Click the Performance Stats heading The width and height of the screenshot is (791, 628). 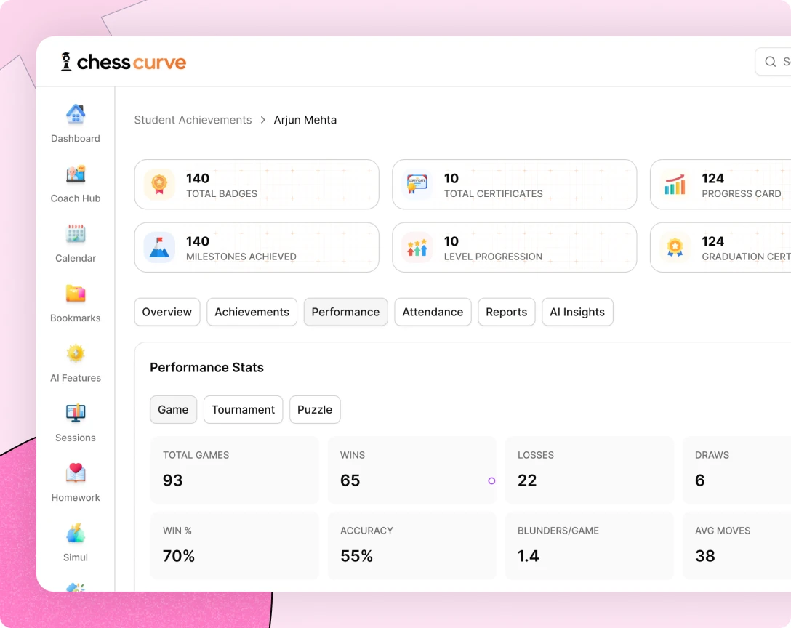(206, 367)
